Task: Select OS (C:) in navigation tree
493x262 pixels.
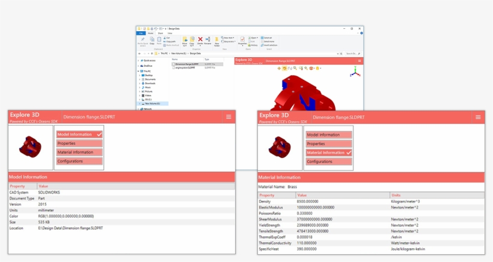Action: click(x=147, y=99)
